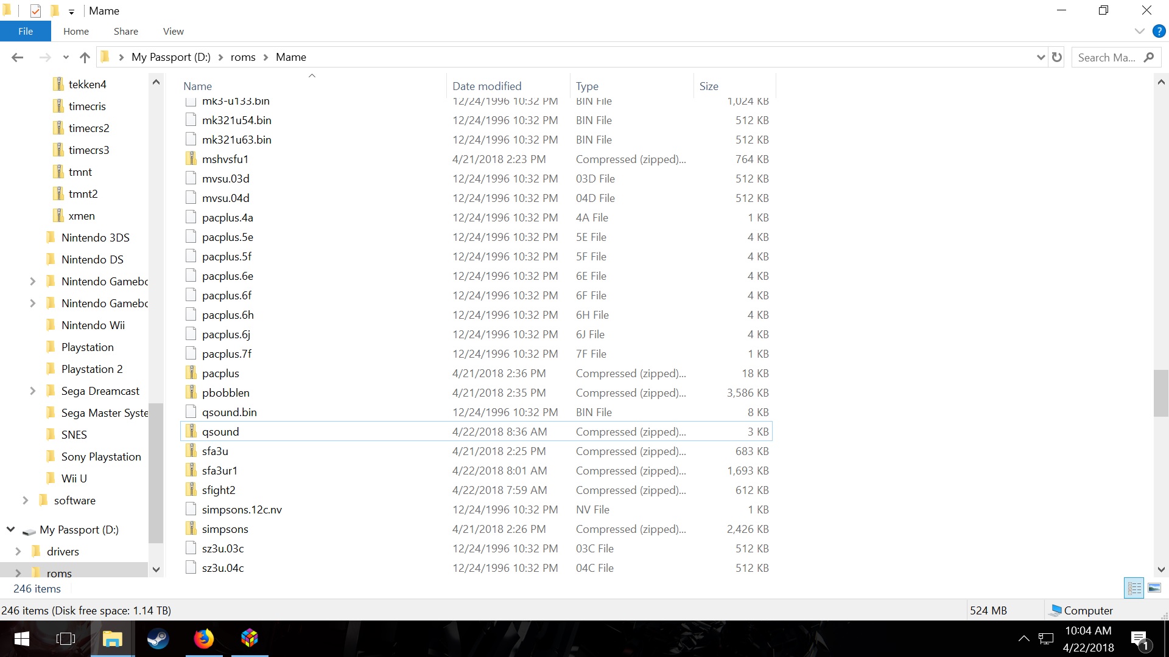Open tekken4 in the navigation pane
This screenshot has width=1169, height=657.
87,85
